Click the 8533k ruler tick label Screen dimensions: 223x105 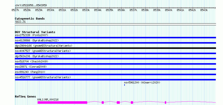click(x=86, y=10)
